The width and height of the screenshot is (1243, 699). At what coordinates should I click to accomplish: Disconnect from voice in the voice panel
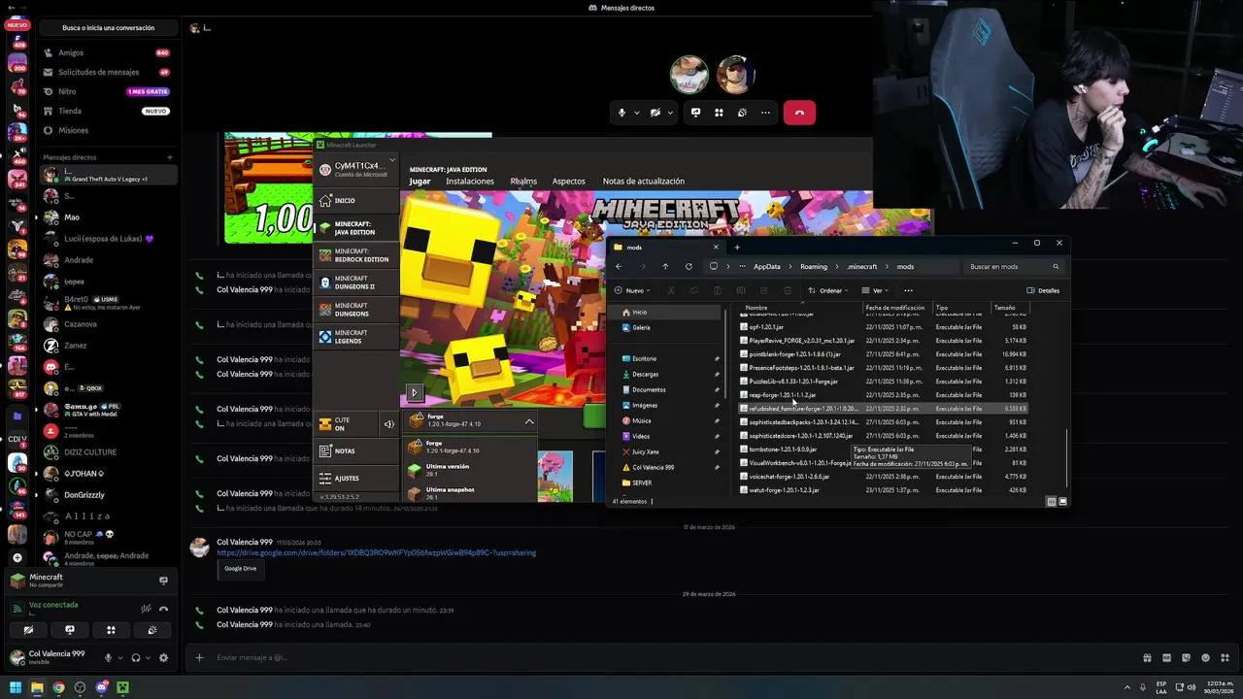(x=163, y=609)
